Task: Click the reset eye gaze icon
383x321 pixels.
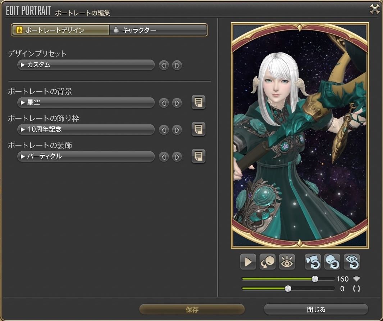Action: tap(352, 262)
